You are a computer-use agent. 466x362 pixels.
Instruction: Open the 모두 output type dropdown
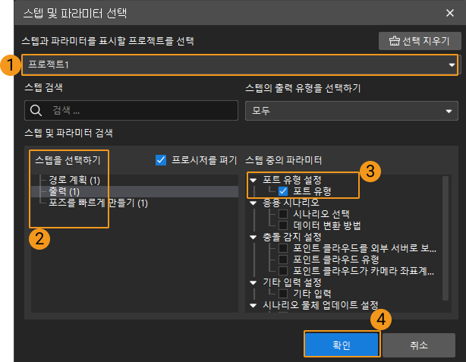click(351, 111)
